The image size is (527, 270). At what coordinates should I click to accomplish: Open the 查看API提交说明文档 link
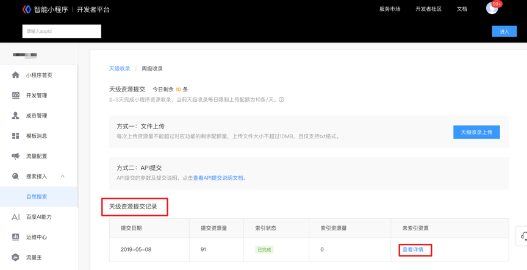pyautogui.click(x=218, y=178)
